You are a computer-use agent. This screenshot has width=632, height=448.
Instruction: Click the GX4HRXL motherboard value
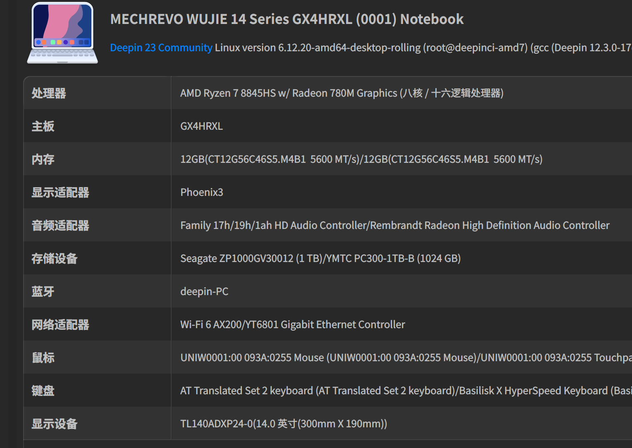coord(201,126)
